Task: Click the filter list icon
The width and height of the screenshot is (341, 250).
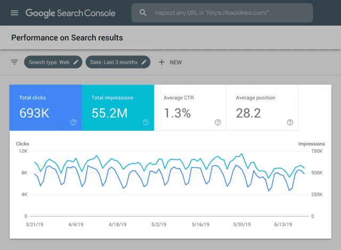Action: (14, 62)
